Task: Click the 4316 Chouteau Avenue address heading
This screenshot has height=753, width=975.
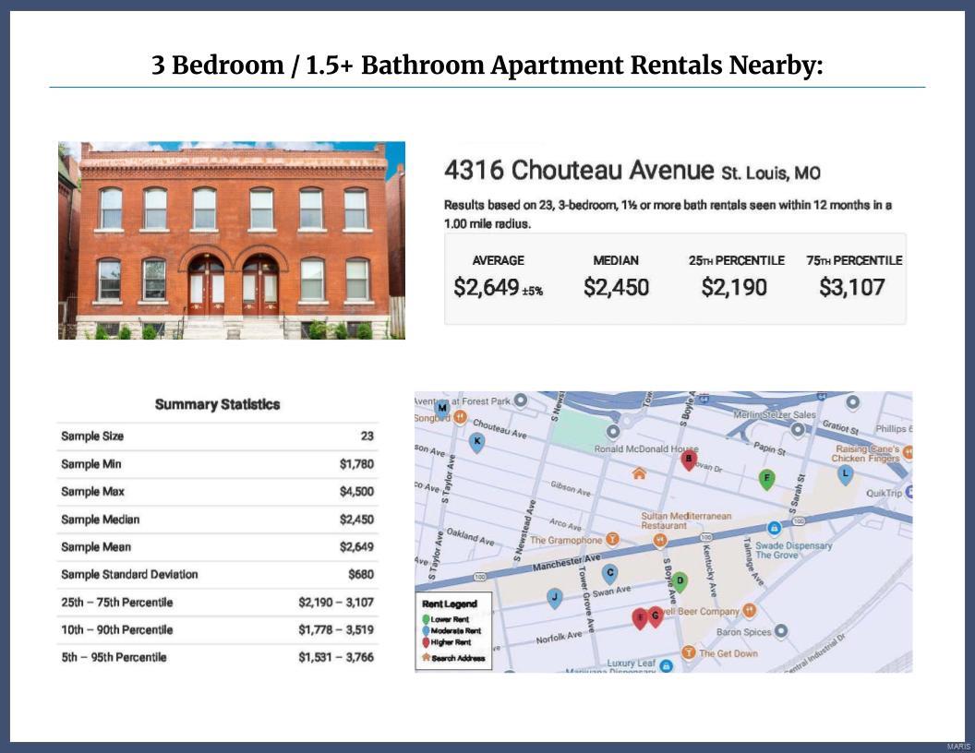Action: [632, 170]
